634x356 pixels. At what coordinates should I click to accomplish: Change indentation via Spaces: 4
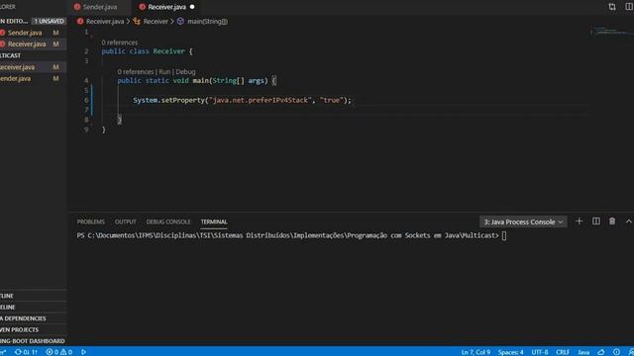pos(511,352)
